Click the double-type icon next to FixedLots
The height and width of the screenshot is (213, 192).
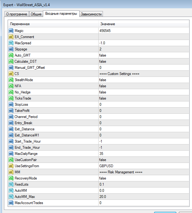pos(11,184)
